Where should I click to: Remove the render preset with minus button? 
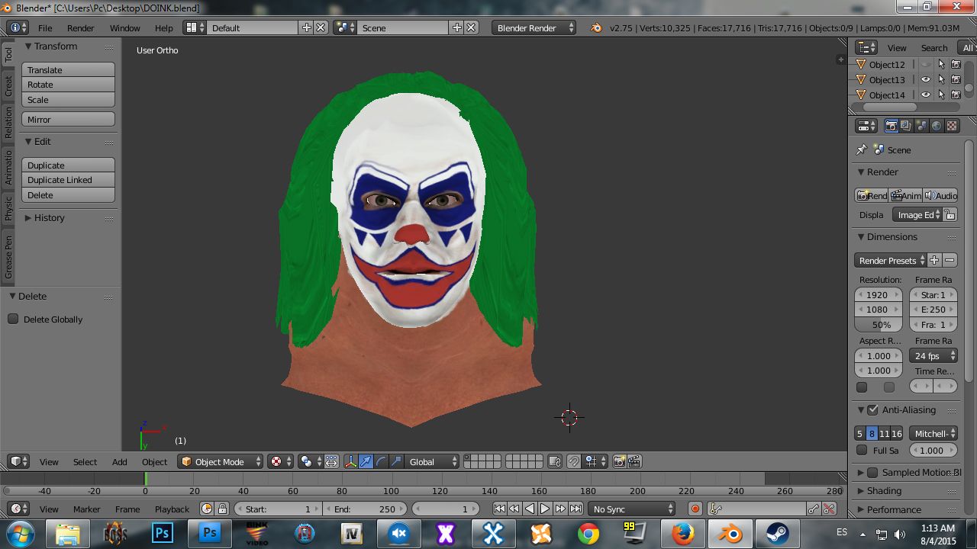pyautogui.click(x=950, y=260)
